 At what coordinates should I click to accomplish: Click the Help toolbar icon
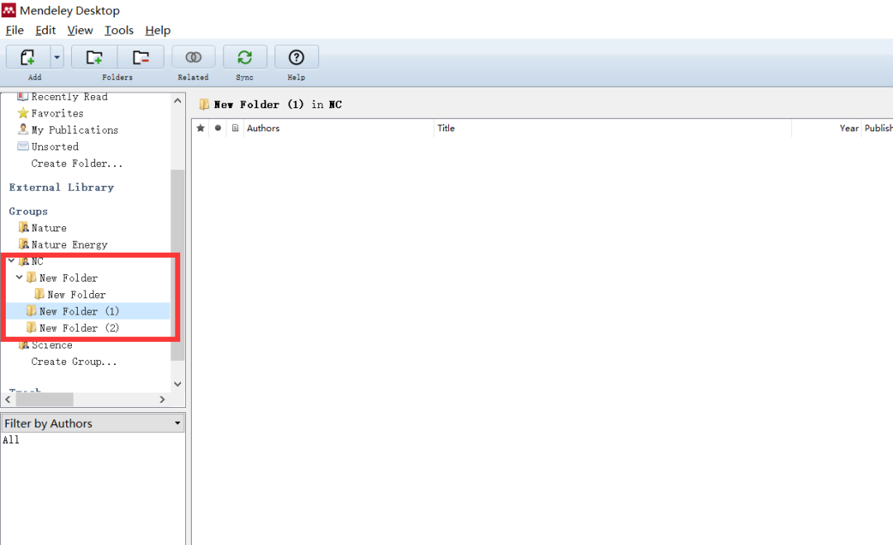(x=296, y=58)
